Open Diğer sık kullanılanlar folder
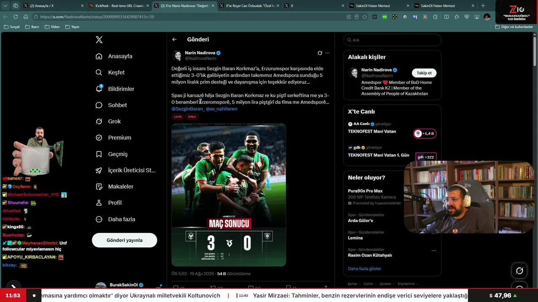This screenshot has width=538, height=302. pos(514,27)
